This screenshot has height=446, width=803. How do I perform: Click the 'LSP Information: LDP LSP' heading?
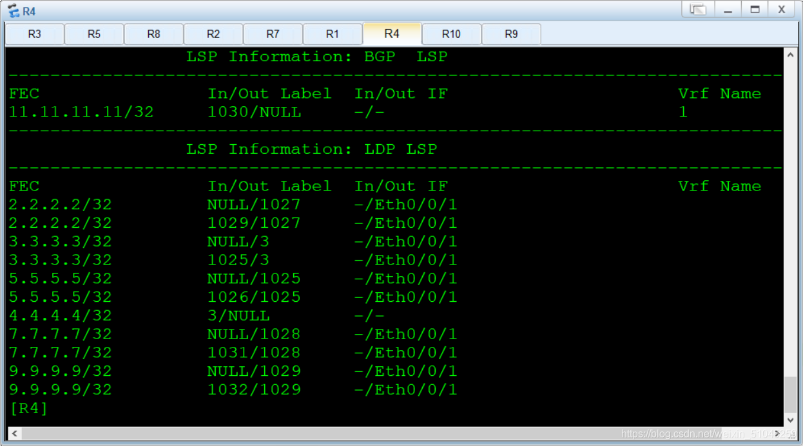coord(311,149)
